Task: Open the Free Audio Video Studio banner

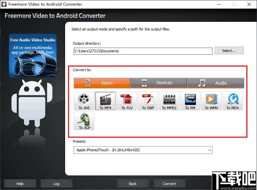Action: [33, 56]
